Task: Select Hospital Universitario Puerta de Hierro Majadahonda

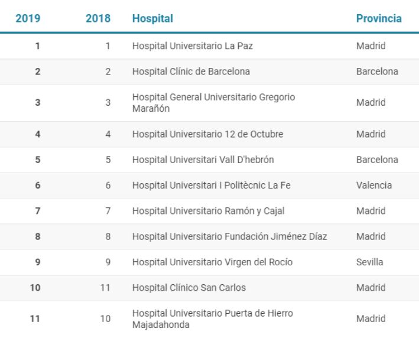Action: click(213, 319)
